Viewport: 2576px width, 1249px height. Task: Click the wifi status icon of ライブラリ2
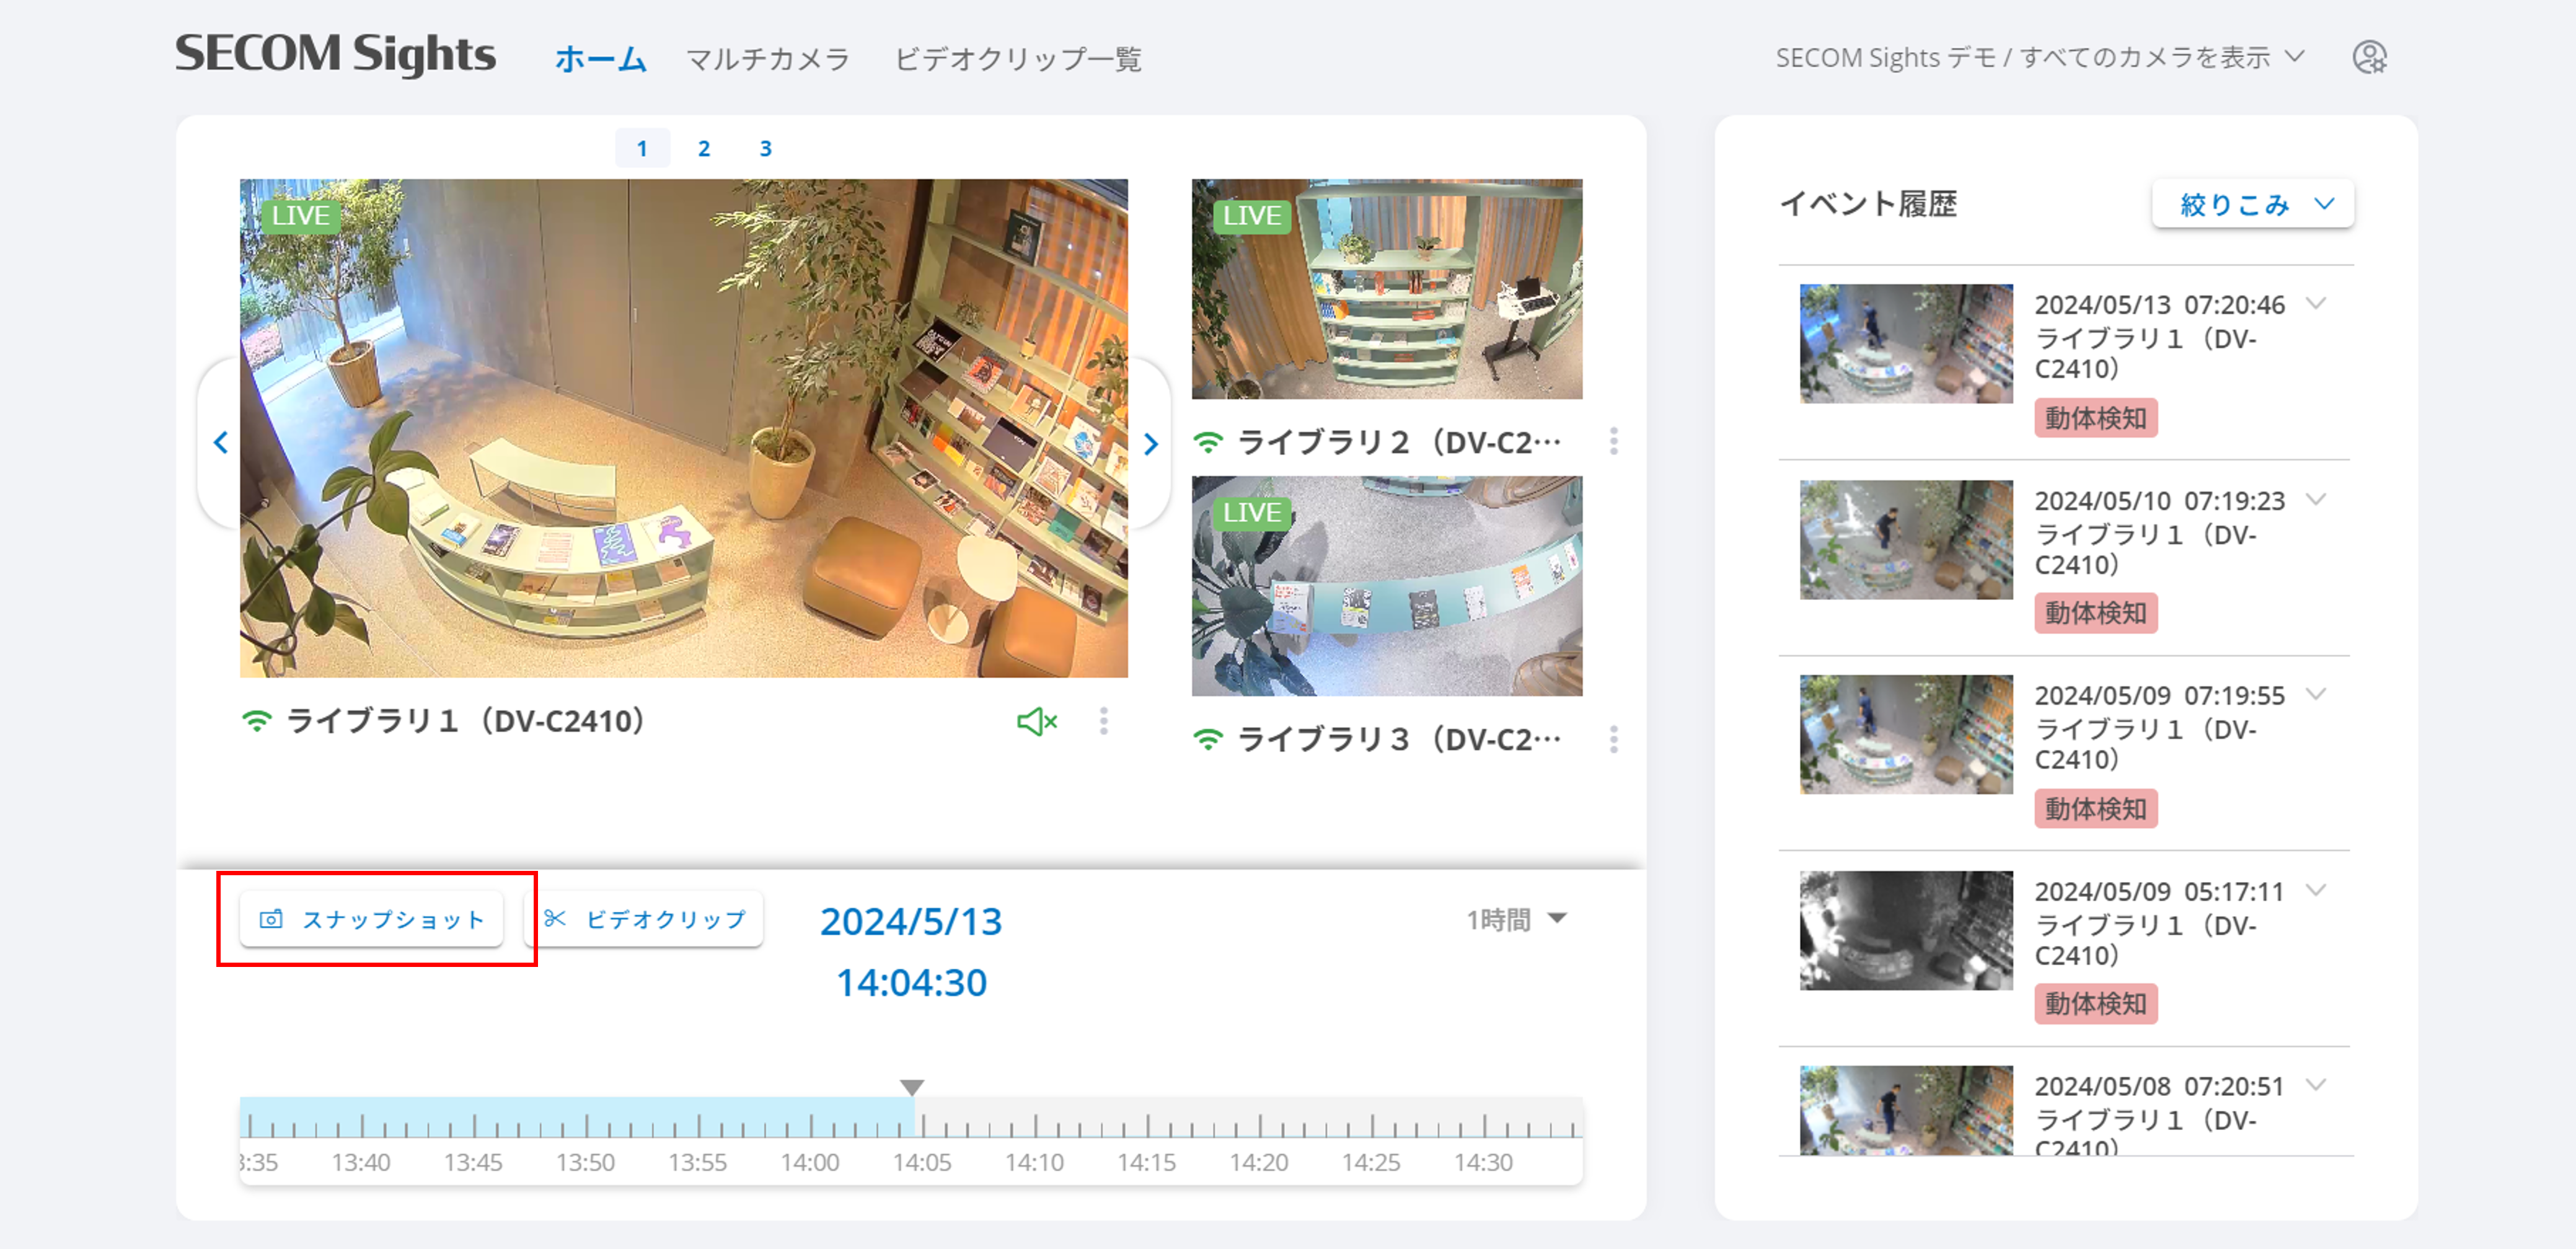tap(1208, 441)
